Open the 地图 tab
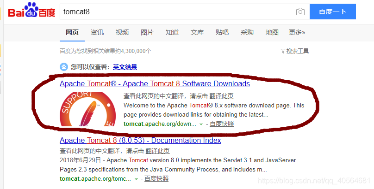 (272, 32)
